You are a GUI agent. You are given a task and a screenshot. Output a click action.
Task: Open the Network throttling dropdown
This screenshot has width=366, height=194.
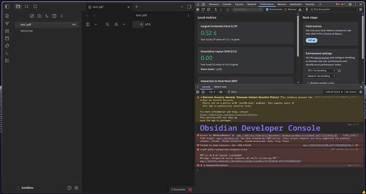pyautogui.click(x=321, y=76)
